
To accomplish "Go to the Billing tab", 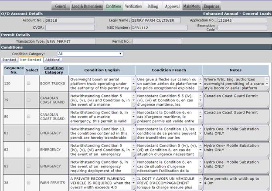I will pyautogui.click(x=153, y=6).
